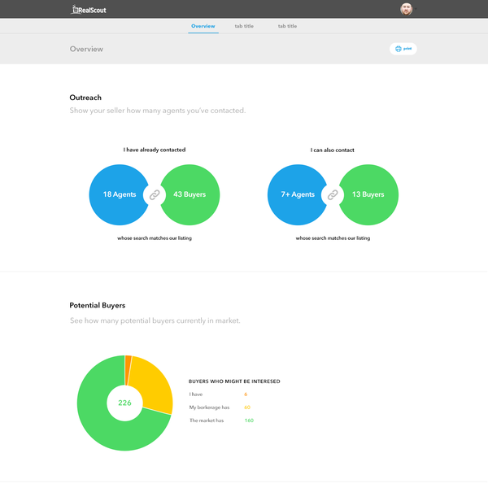Click the yellow value 60
488x488 pixels.
247,407
